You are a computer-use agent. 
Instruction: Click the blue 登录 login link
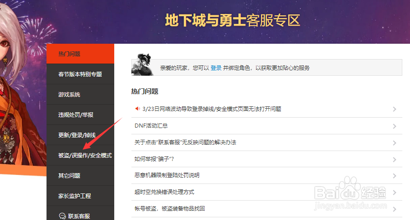click(216, 68)
